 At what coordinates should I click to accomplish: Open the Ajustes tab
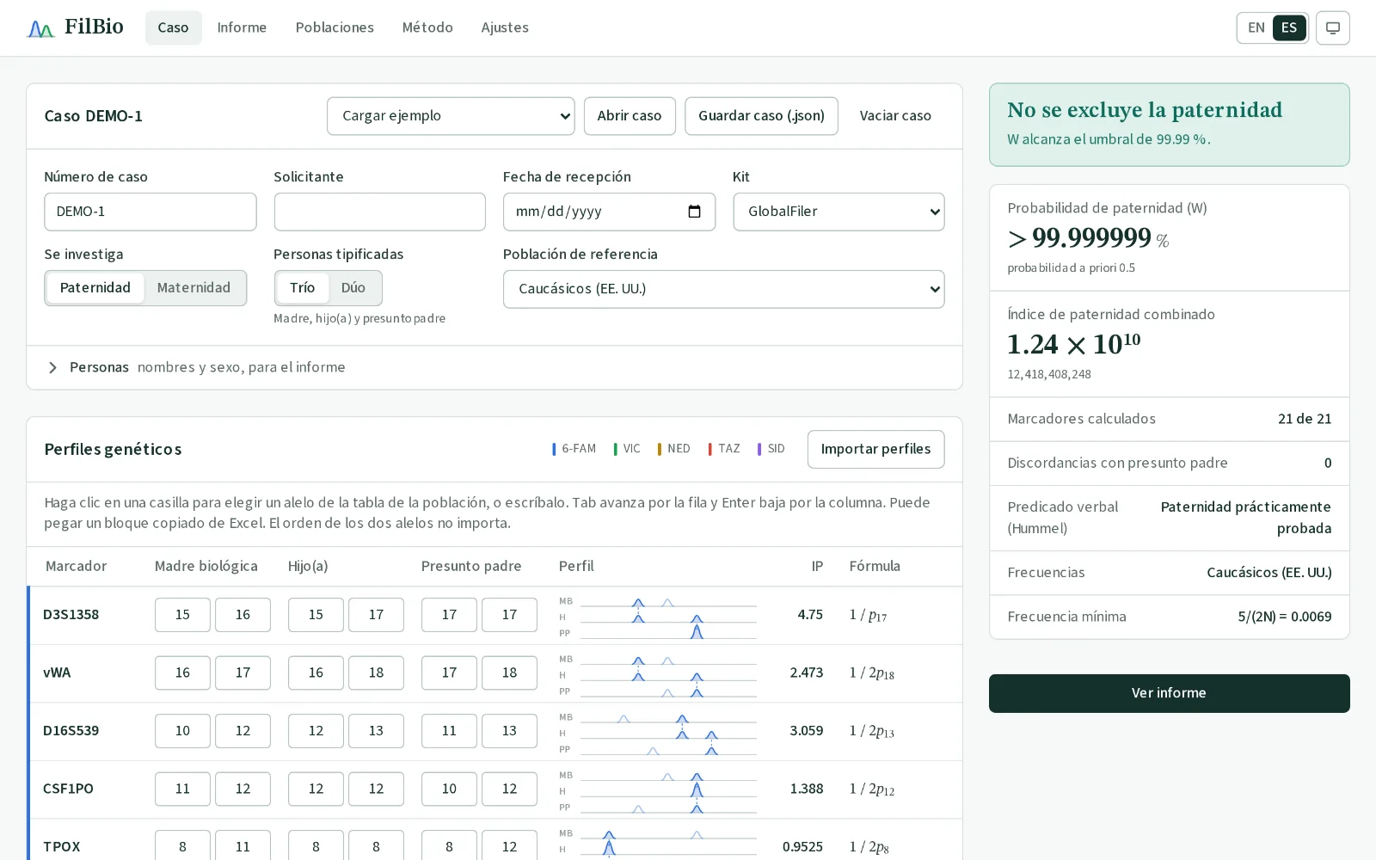pos(505,28)
